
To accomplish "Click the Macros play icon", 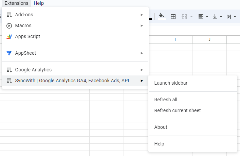I will coord(9,25).
